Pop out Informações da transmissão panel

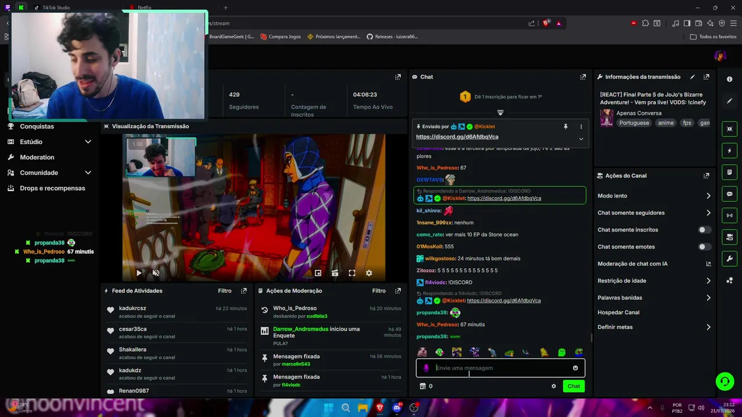pyautogui.click(x=706, y=77)
